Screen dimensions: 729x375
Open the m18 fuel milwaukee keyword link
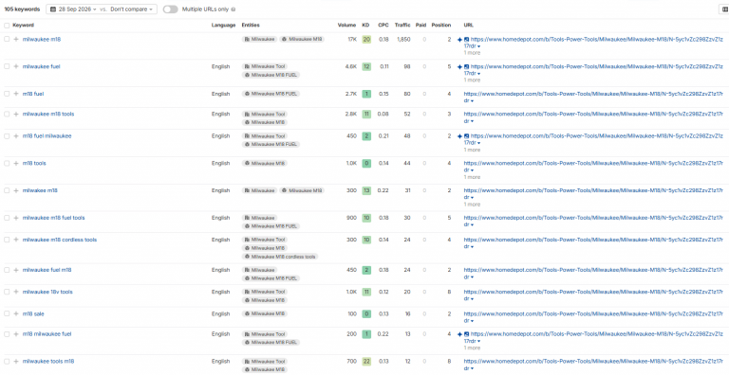pyautogui.click(x=47, y=136)
